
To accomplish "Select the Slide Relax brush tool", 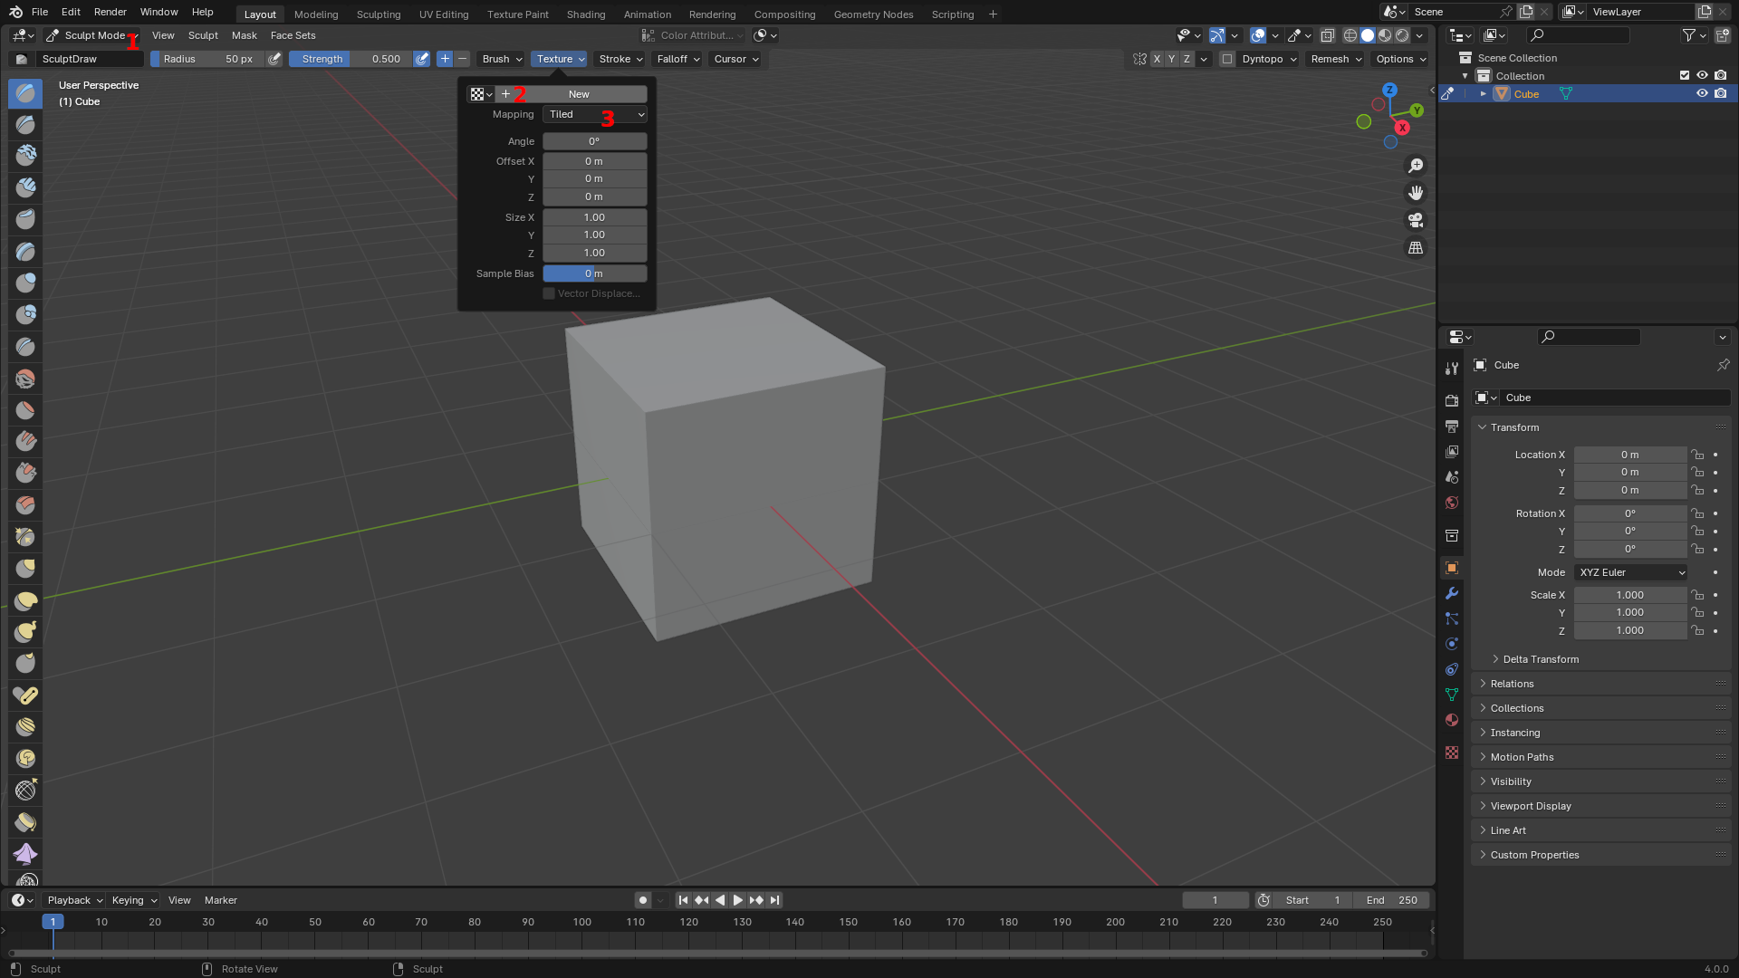I will coord(25,790).
